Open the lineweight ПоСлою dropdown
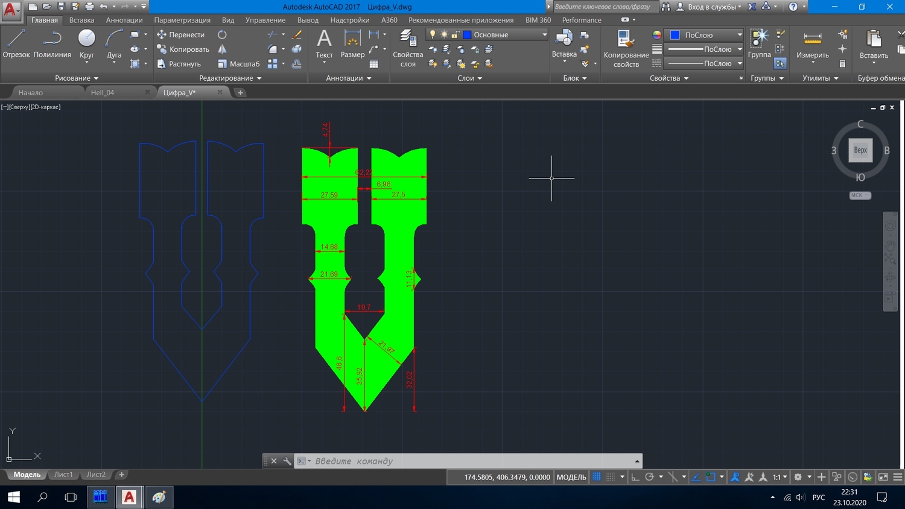The height and width of the screenshot is (509, 905). (x=703, y=49)
